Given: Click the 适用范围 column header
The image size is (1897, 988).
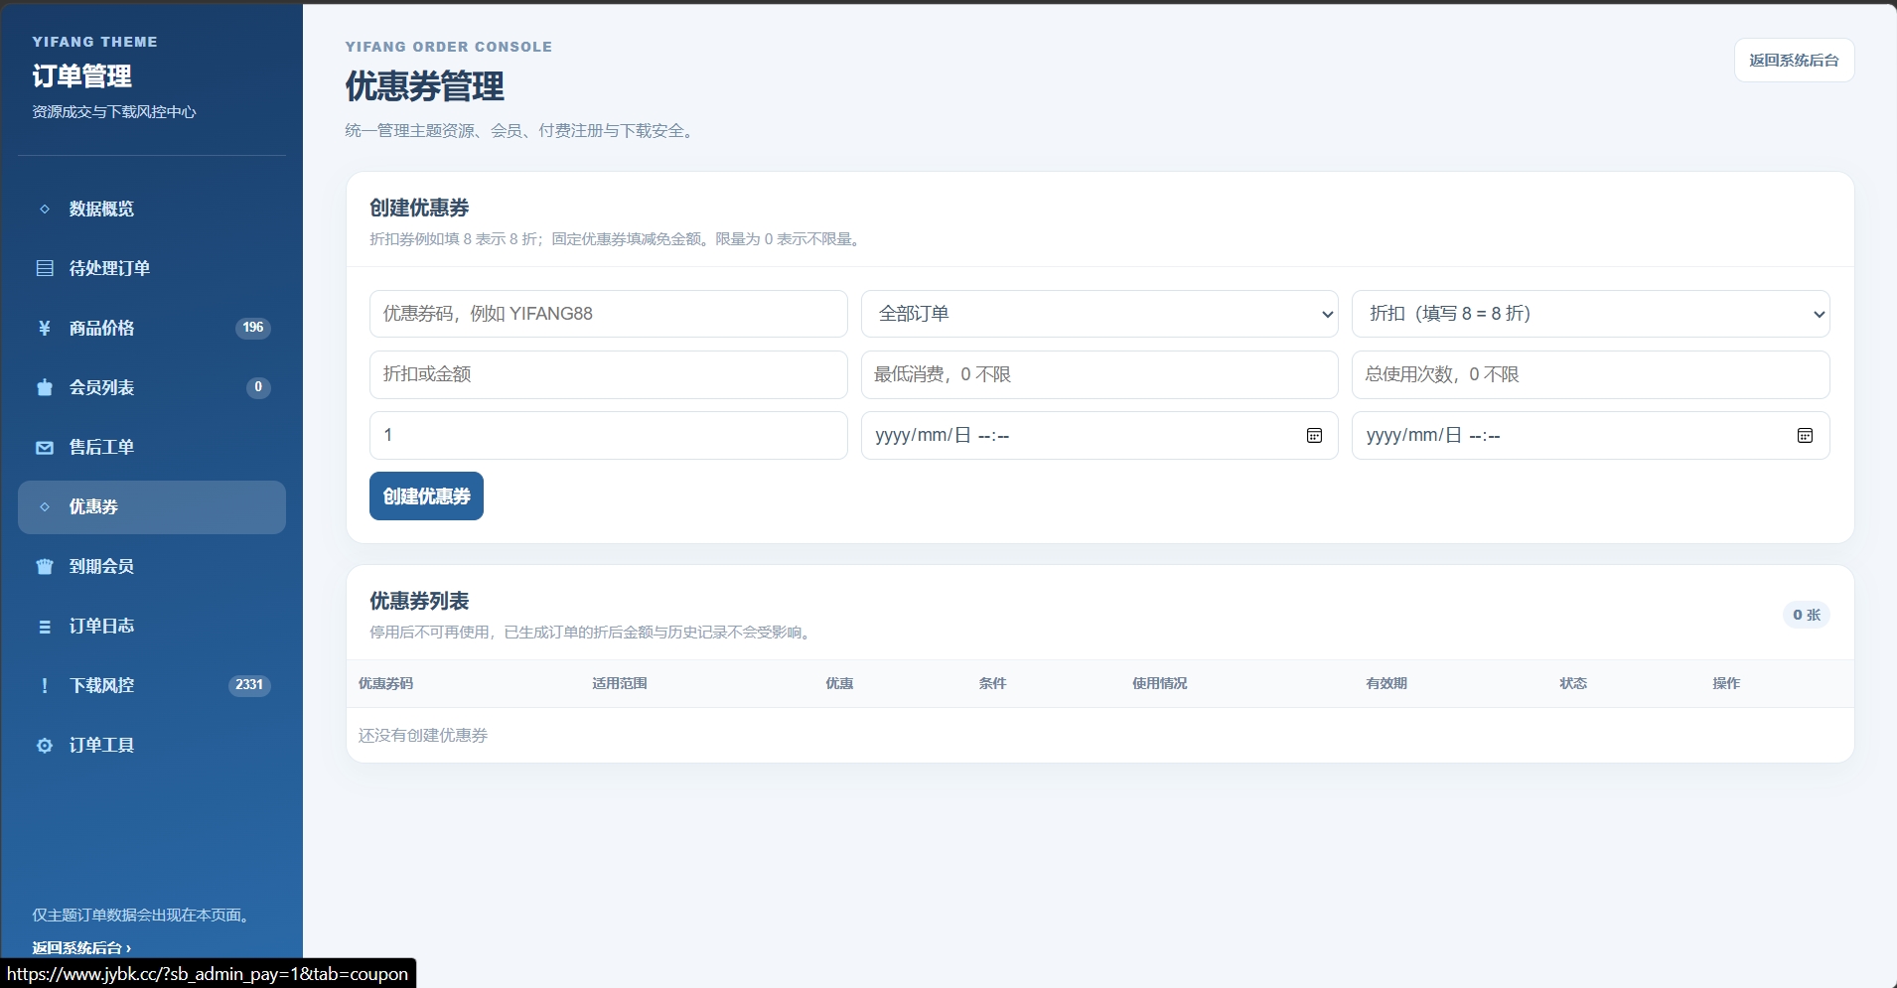Looking at the screenshot, I should 619,683.
